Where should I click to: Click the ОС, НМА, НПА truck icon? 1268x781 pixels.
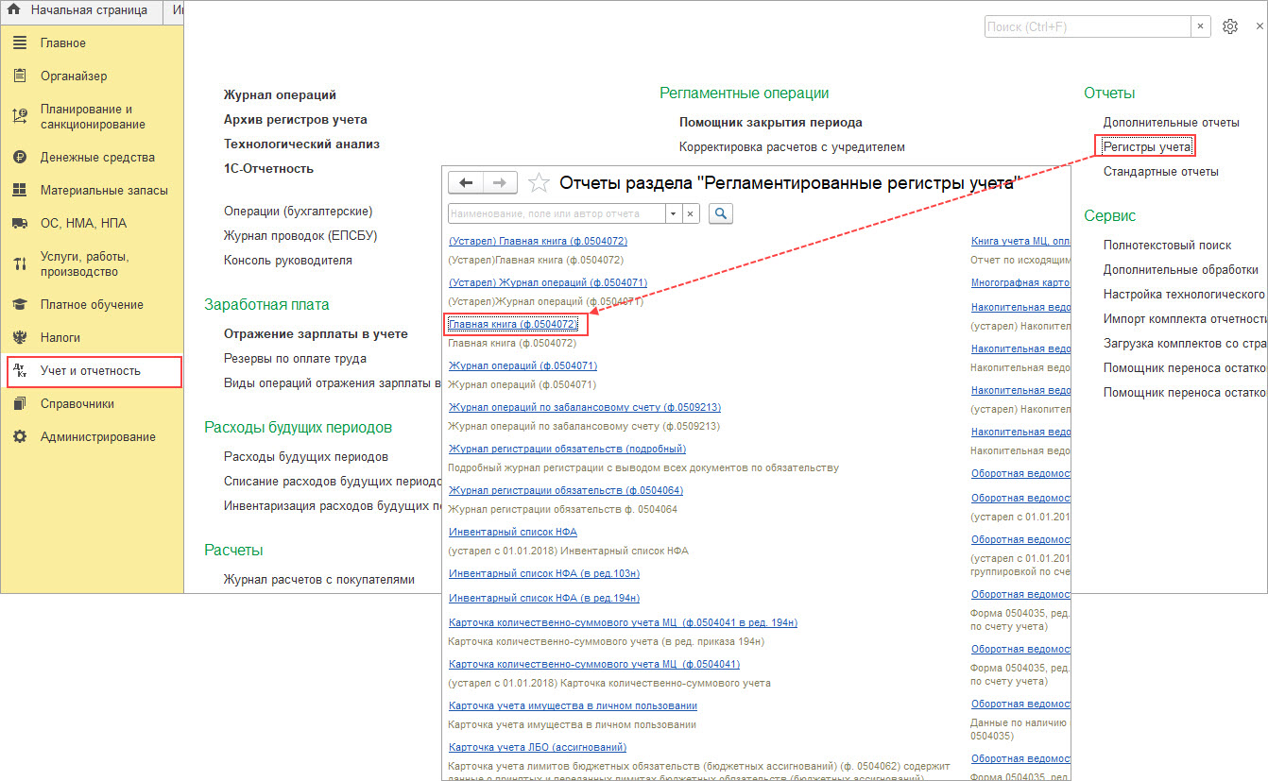(x=20, y=224)
